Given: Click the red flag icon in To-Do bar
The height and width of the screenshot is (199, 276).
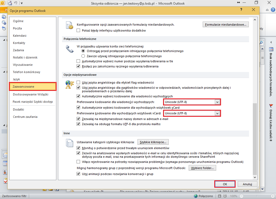Looking at the screenshot, I should tap(271, 106).
